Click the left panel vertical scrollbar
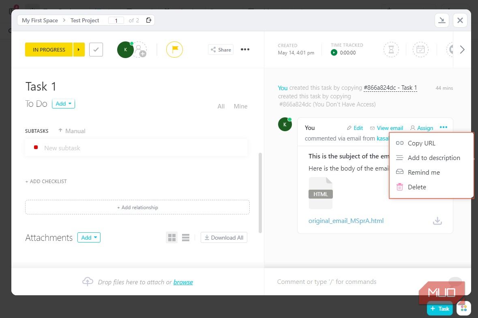 260,193
